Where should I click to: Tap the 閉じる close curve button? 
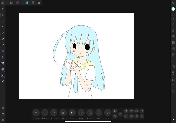click(x=81, y=113)
